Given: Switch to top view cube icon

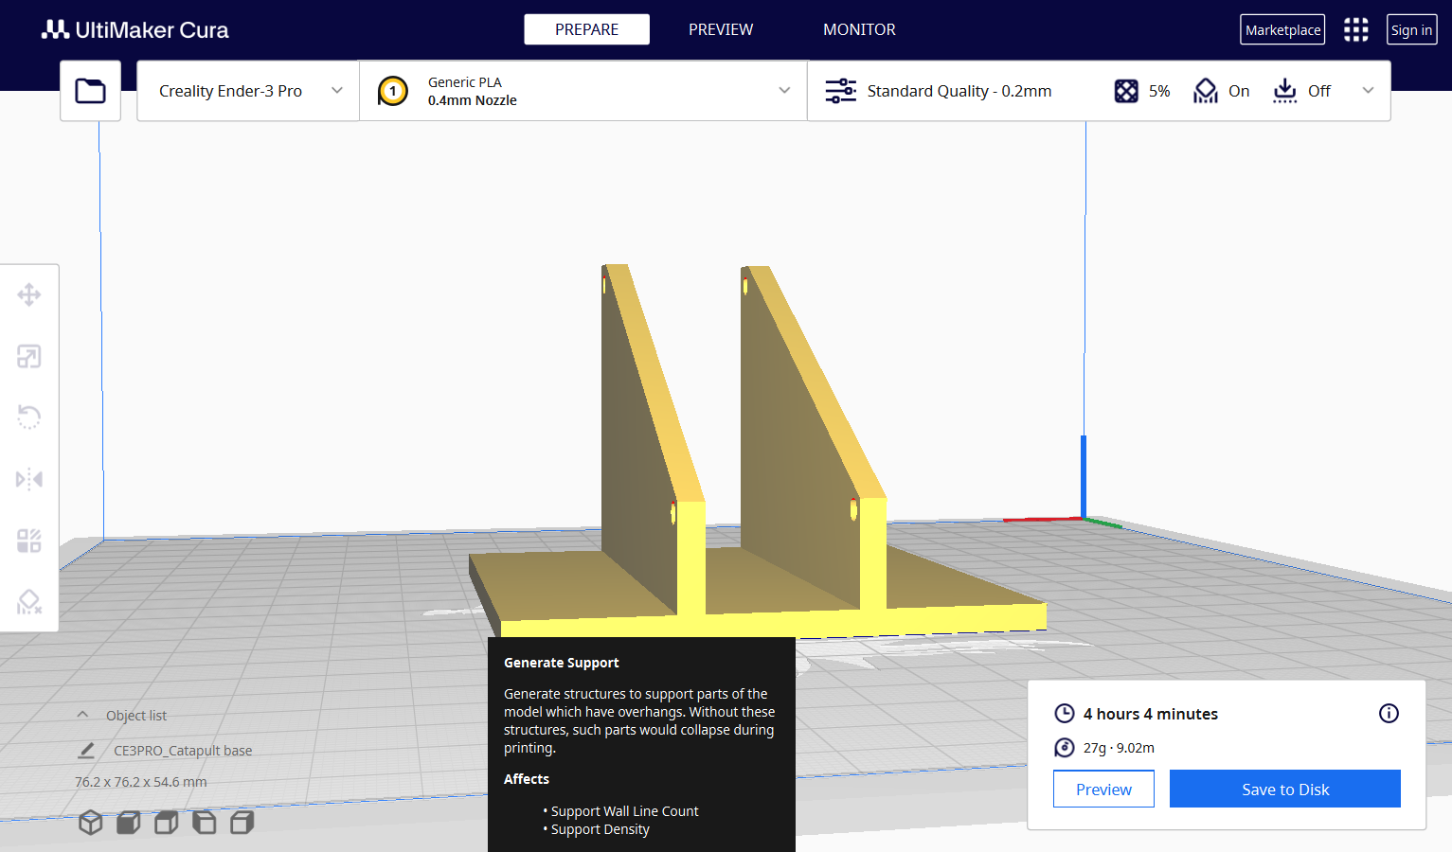Looking at the screenshot, I should pyautogui.click(x=166, y=823).
